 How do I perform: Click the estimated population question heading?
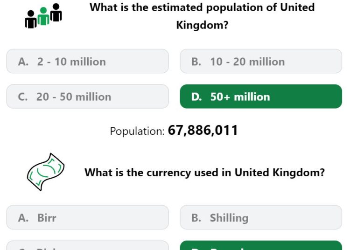point(202,16)
